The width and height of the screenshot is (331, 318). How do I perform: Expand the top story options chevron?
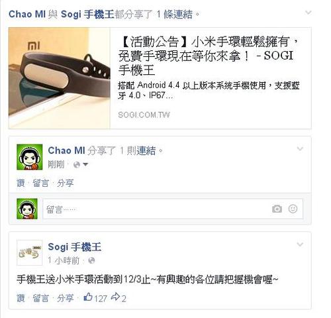(x=308, y=13)
